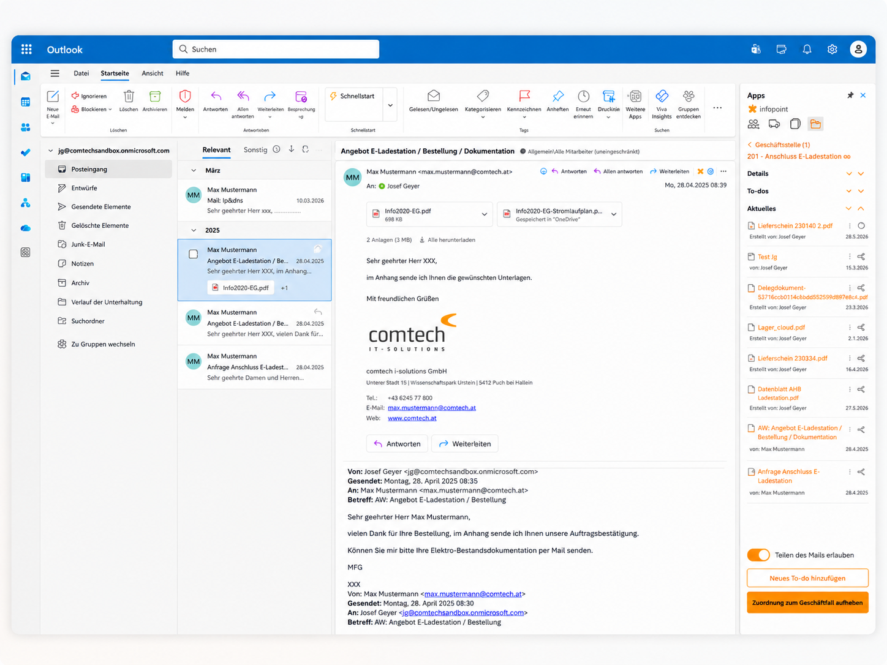
Task: Click Neues To-do hinzufügen button
Action: point(807,578)
